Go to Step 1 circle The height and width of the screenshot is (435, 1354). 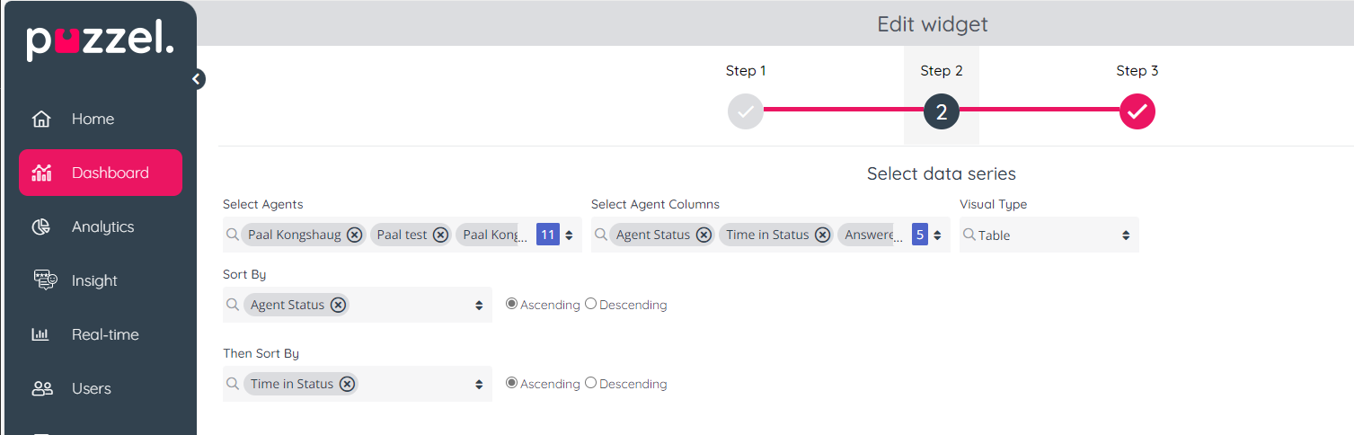pos(746,112)
